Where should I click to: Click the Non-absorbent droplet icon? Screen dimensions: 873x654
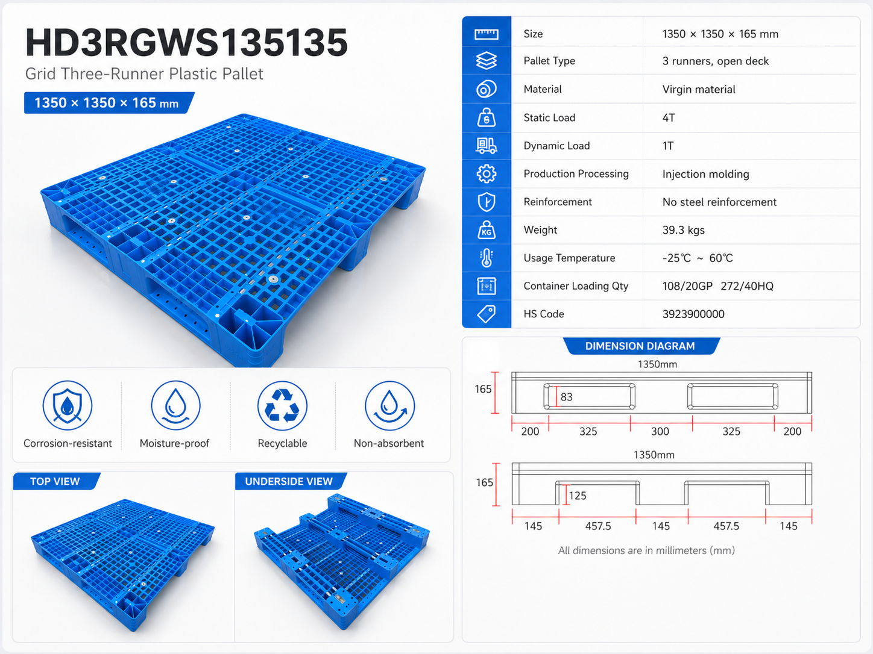pos(389,405)
